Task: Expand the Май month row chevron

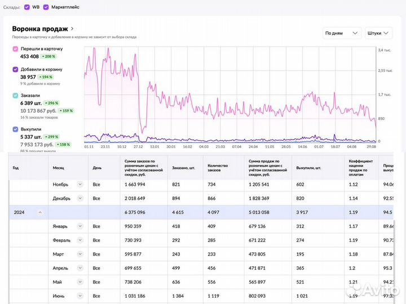Action: [80, 283]
